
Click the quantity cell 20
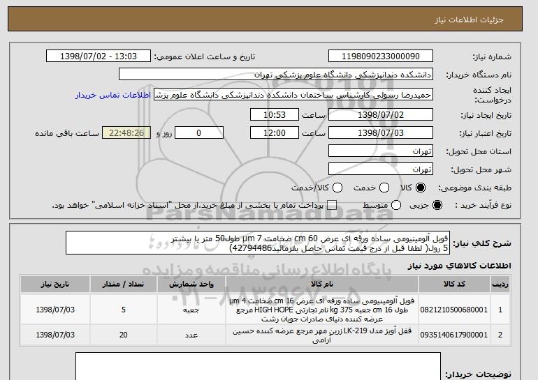point(124,335)
